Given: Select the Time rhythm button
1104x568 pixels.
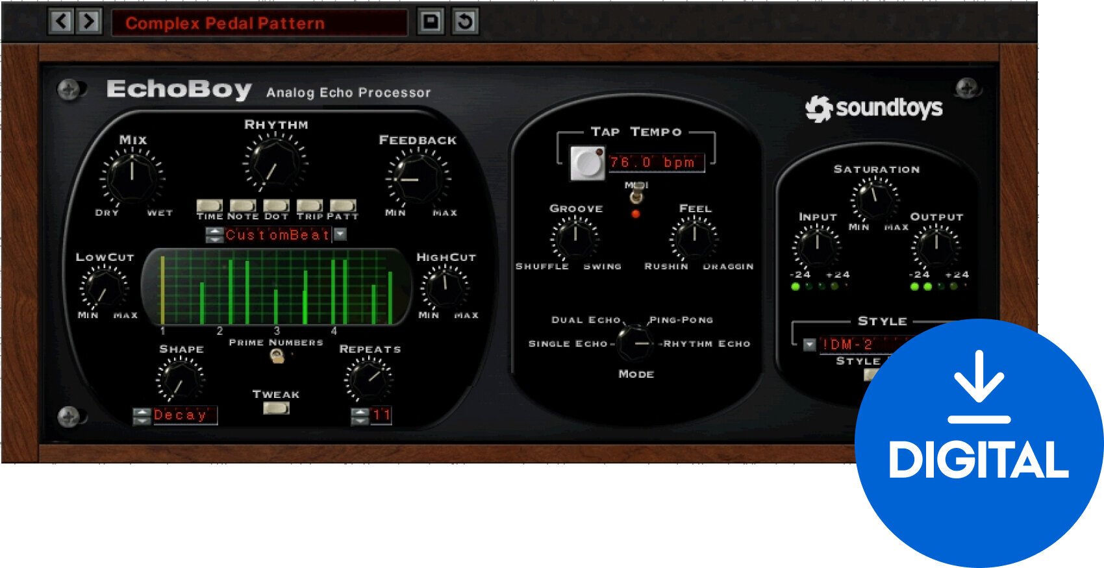Looking at the screenshot, I should click(210, 205).
